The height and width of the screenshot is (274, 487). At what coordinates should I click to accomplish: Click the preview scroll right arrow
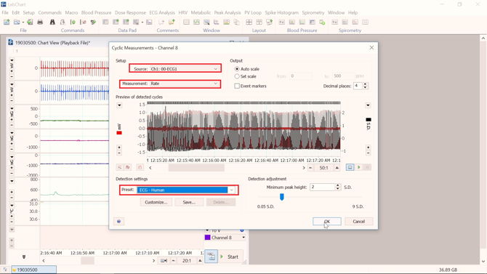(303, 168)
